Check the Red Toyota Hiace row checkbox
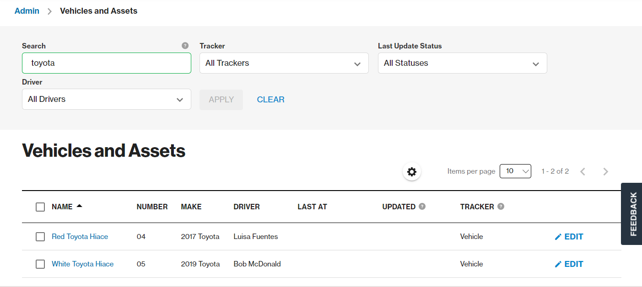This screenshot has height=287, width=642. (x=40, y=237)
